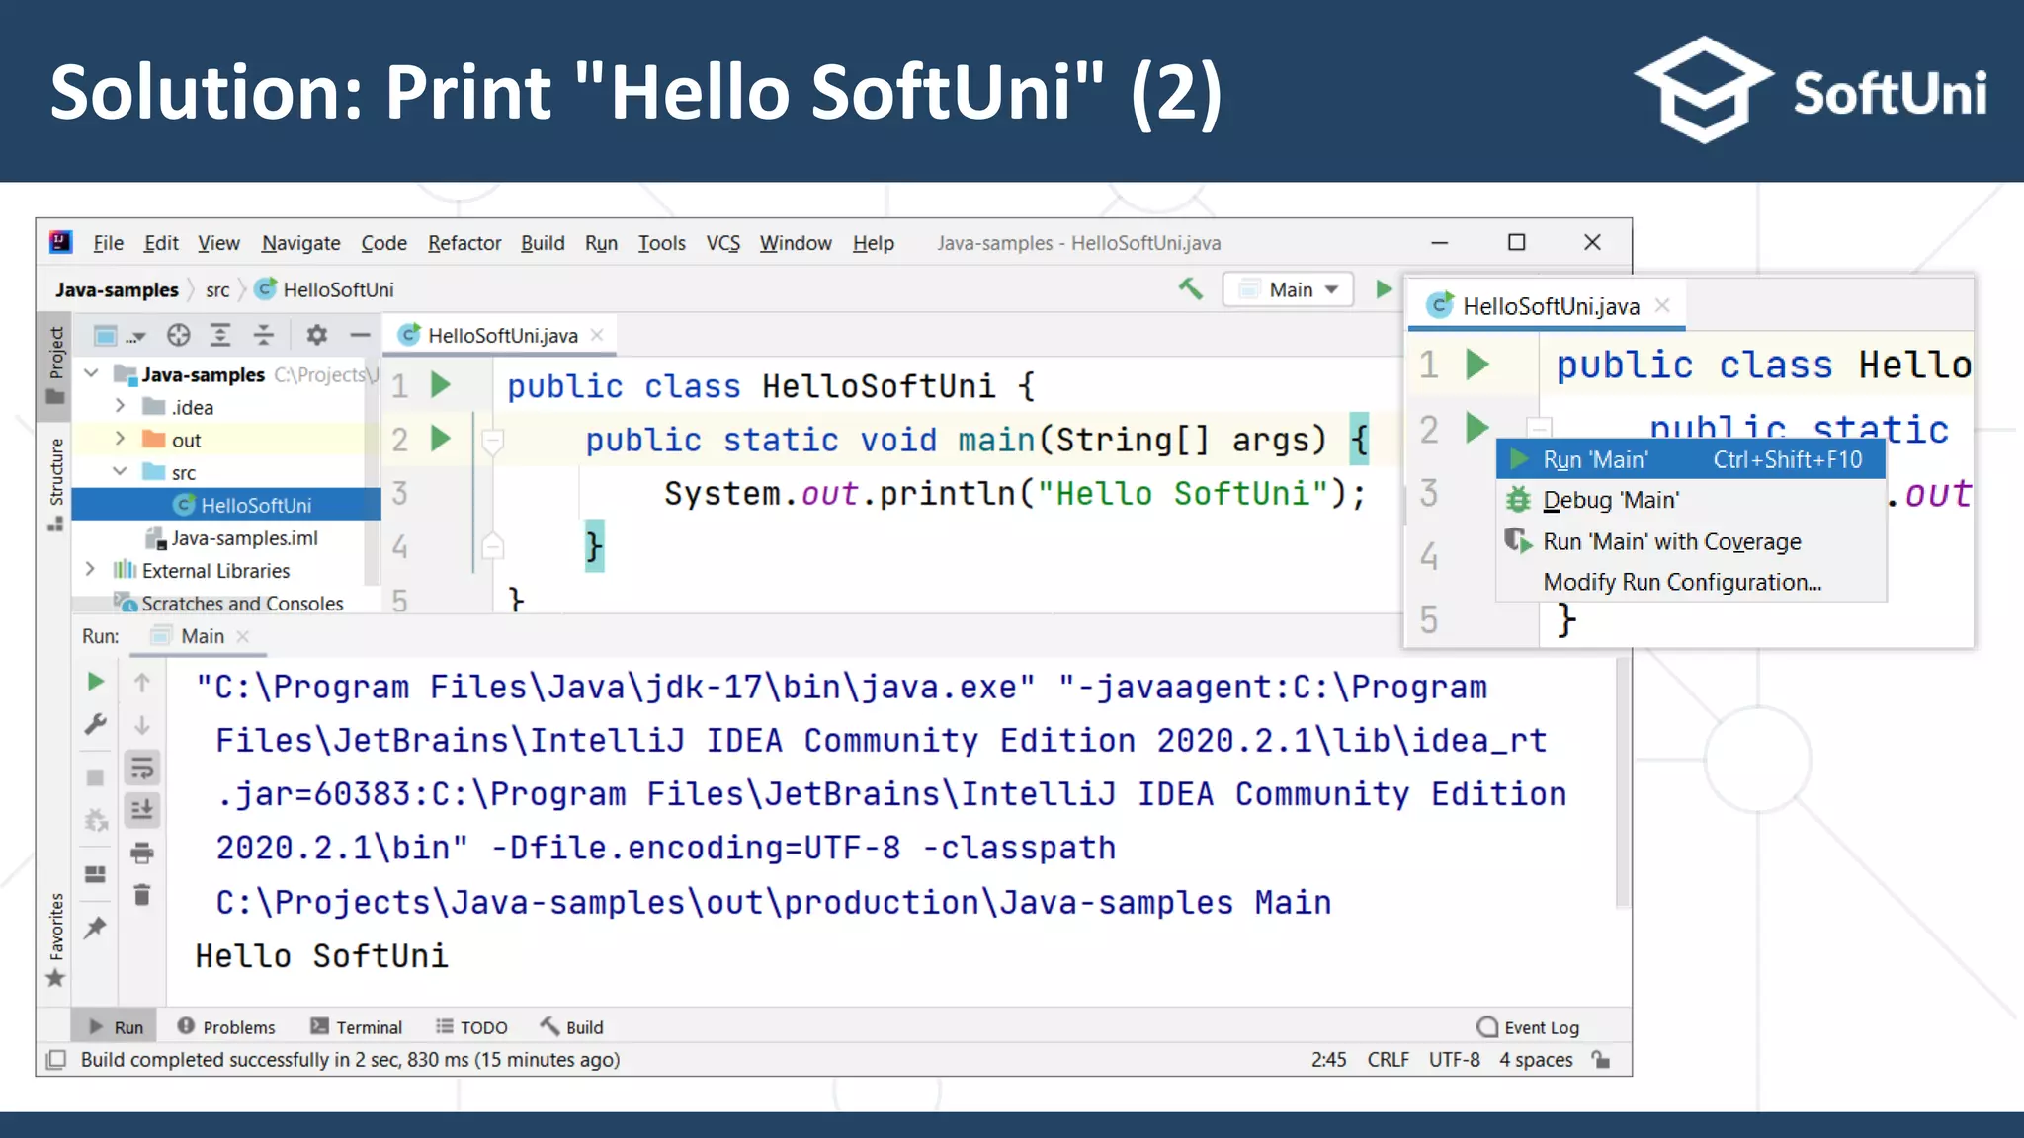Open the Navigate menu

tap(301, 243)
